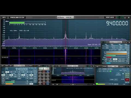Select the USB mode button
The image size is (131, 98).
pos(31,72)
